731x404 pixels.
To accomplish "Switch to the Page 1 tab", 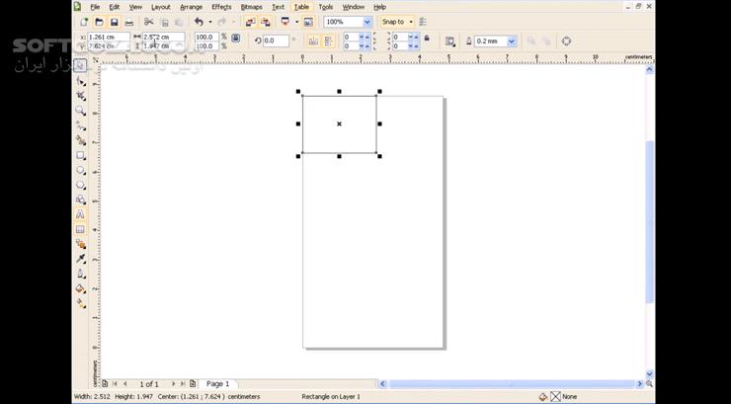I will (217, 384).
